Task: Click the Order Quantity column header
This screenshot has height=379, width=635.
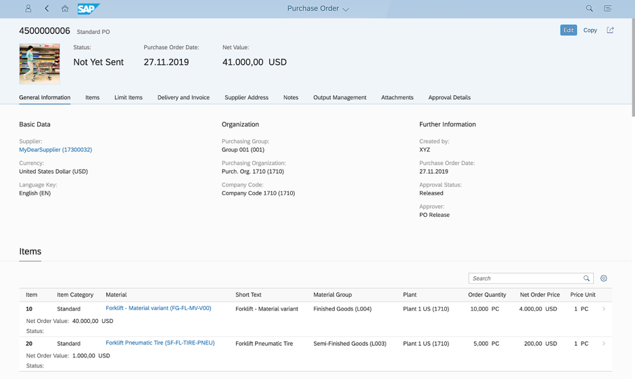Action: click(487, 295)
